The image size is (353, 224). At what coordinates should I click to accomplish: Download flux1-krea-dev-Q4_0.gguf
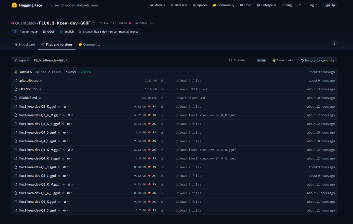tap(162, 132)
